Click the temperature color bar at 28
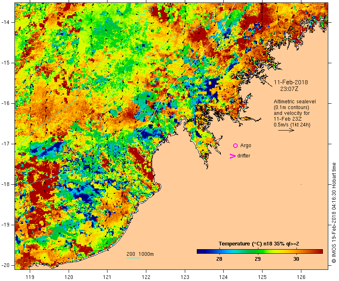The height and width of the screenshot is (281, 339). (219, 251)
